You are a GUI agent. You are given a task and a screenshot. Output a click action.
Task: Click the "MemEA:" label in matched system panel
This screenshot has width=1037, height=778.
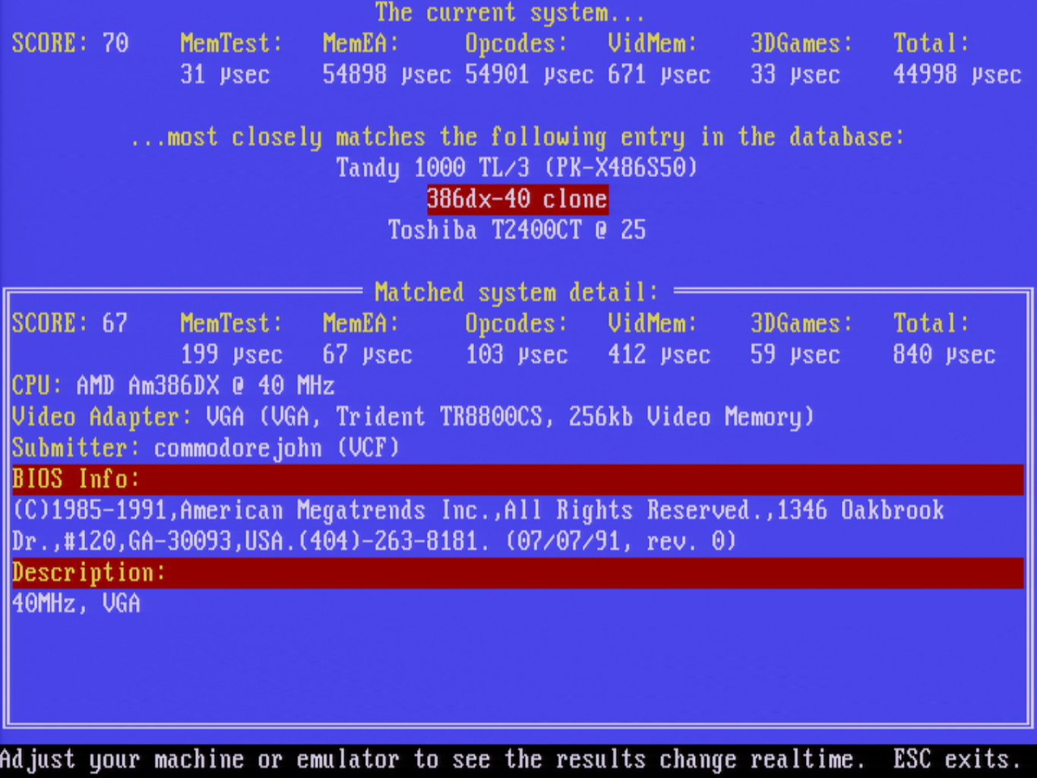click(x=361, y=324)
